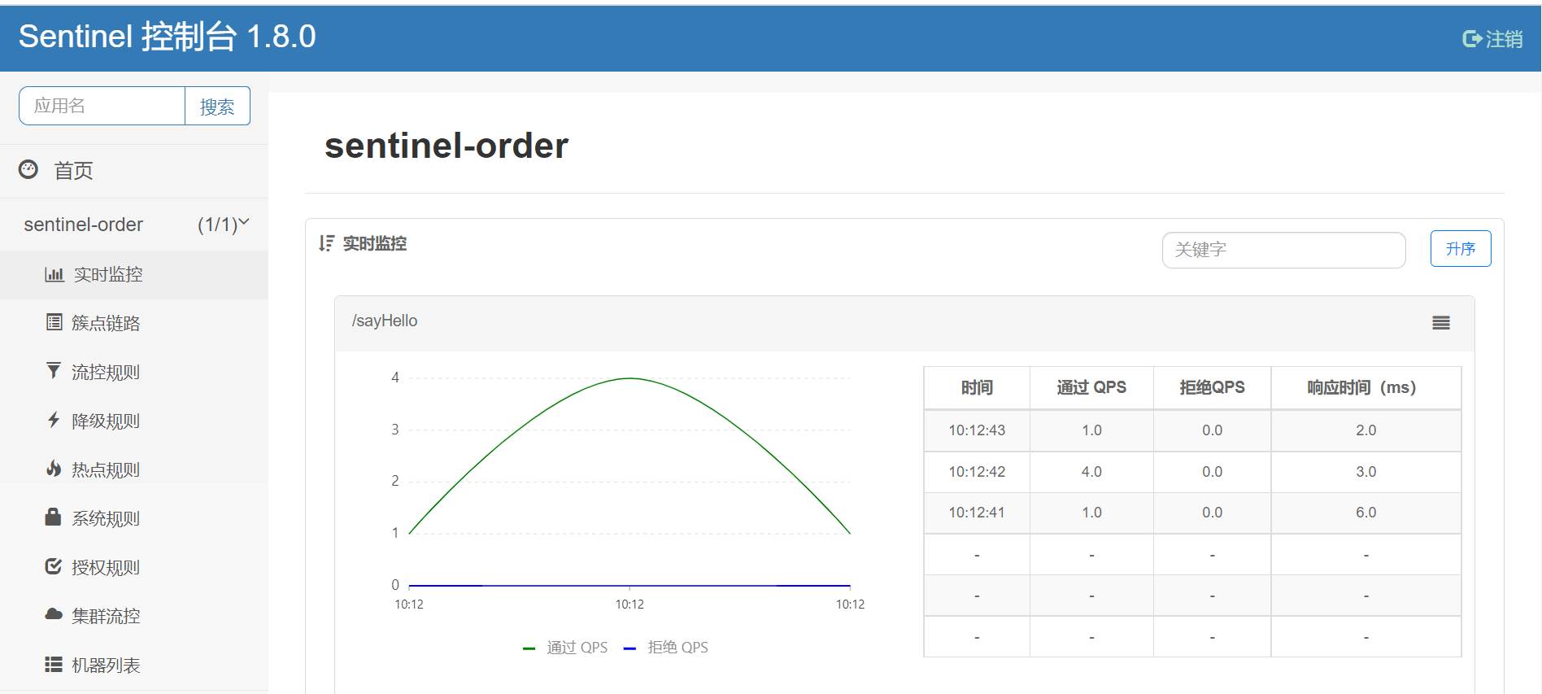The height and width of the screenshot is (694, 1542).
Task: Go to the 机器列表 menu item
Action: tap(134, 666)
